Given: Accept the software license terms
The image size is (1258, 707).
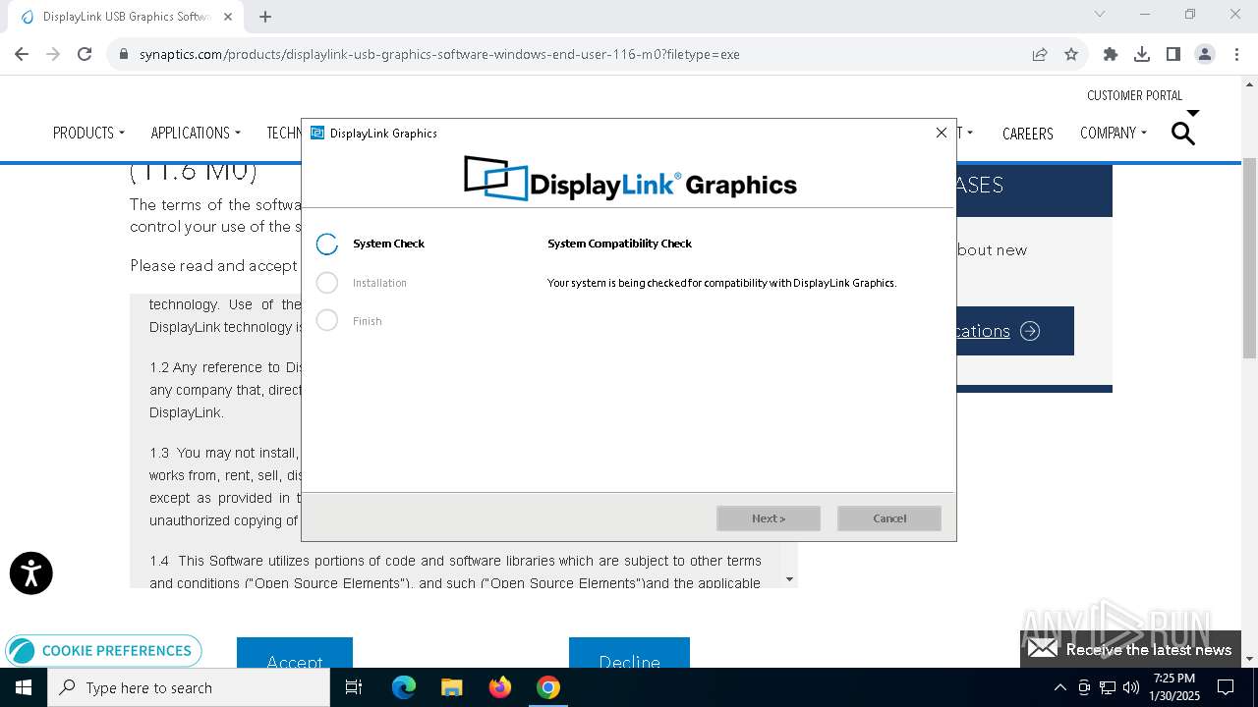Looking at the screenshot, I should pyautogui.click(x=295, y=653).
